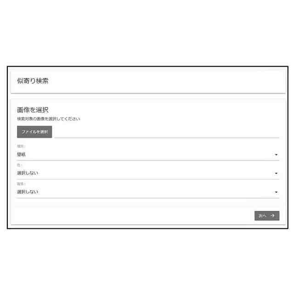The image size is (294, 294).
Task: Click the 選択しない text under 色
Action: point(28,174)
